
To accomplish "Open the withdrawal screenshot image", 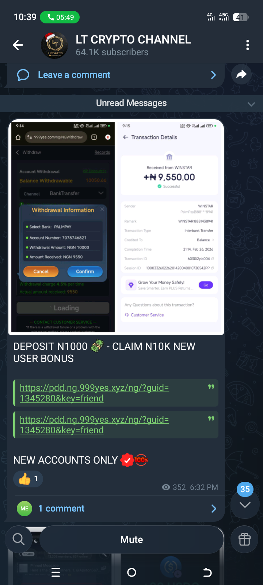I will coord(63,227).
